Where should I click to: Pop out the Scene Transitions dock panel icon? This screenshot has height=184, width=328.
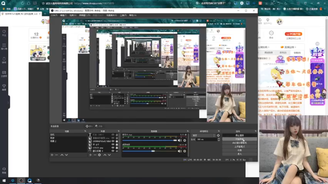point(219,131)
